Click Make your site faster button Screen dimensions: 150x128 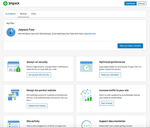(x=110, y=75)
